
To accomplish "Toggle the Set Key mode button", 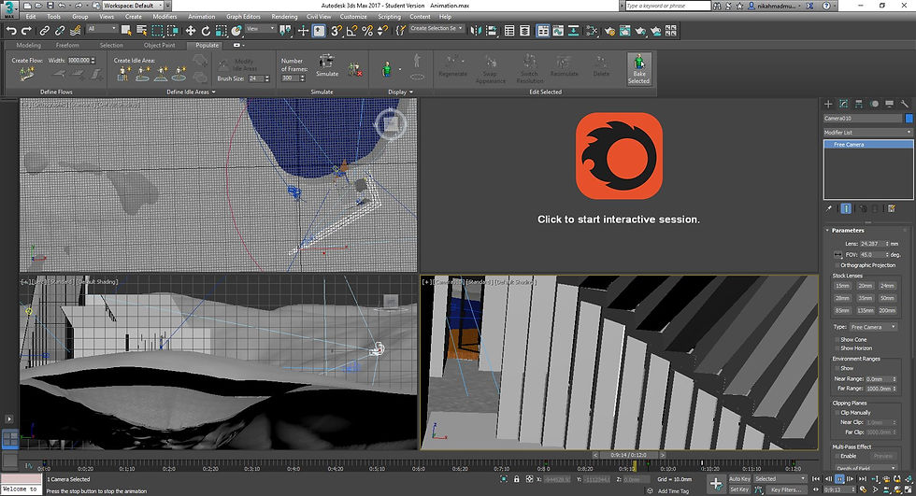I will click(739, 489).
